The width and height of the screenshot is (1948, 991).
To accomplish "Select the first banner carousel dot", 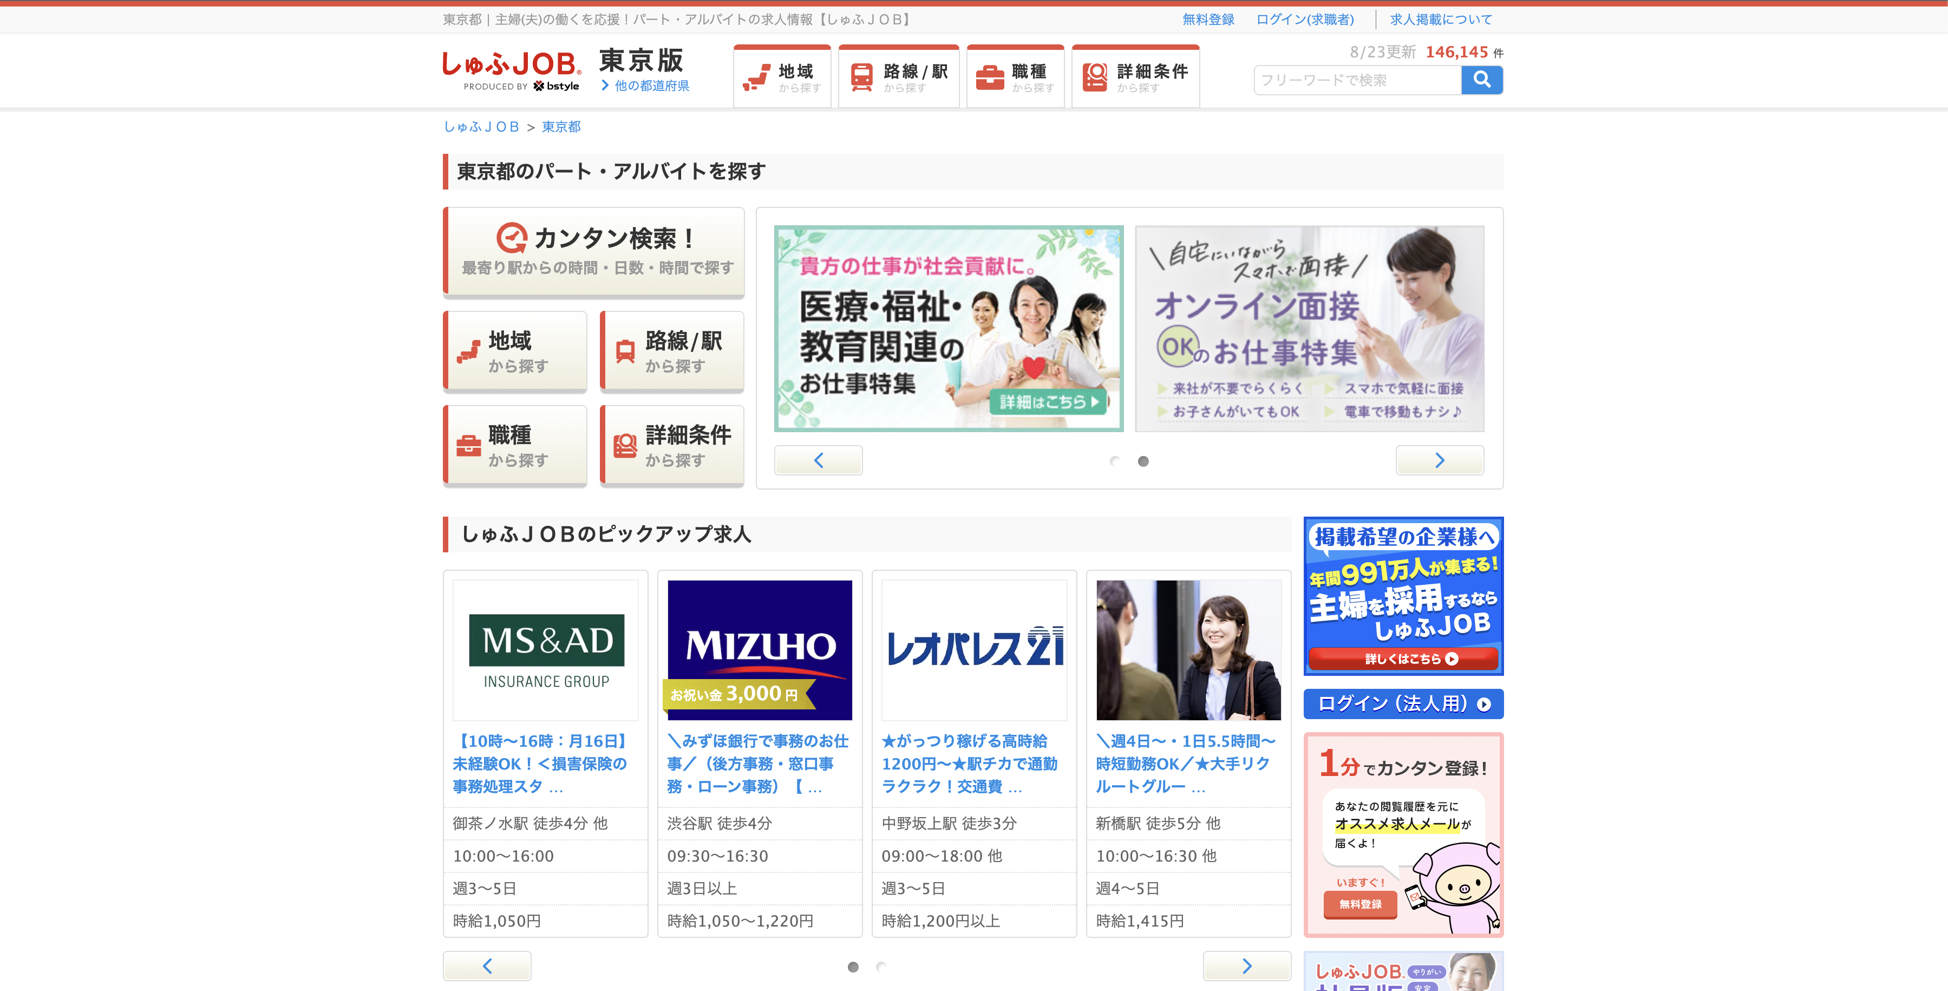I will click(x=1115, y=461).
